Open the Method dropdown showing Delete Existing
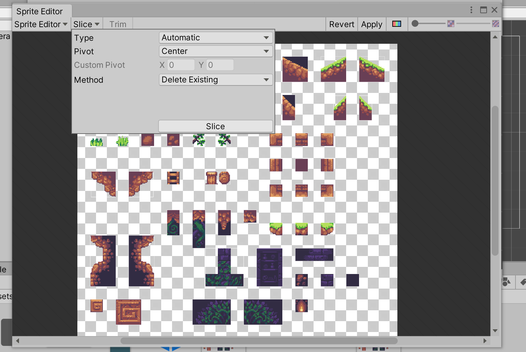Image resolution: width=526 pixels, height=352 pixels. [x=216, y=80]
